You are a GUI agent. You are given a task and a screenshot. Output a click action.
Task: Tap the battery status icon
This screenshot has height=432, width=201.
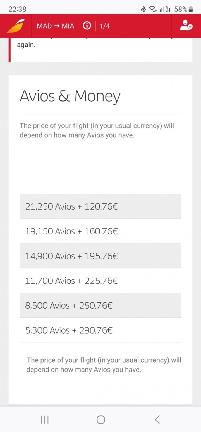191,9
